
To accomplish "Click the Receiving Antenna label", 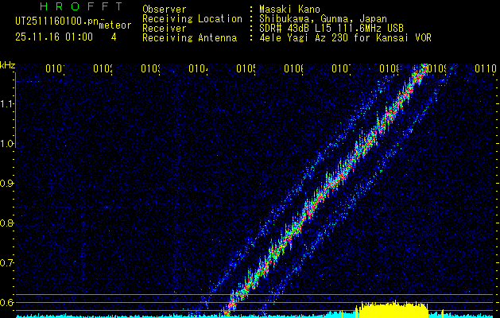I will 189,38.
